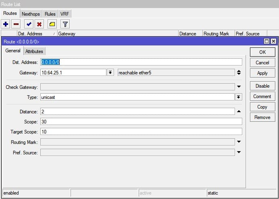Viewport: 279px width, 199px height.
Task: Click the Gateway add/remove up-down arrows
Action: (239, 73)
